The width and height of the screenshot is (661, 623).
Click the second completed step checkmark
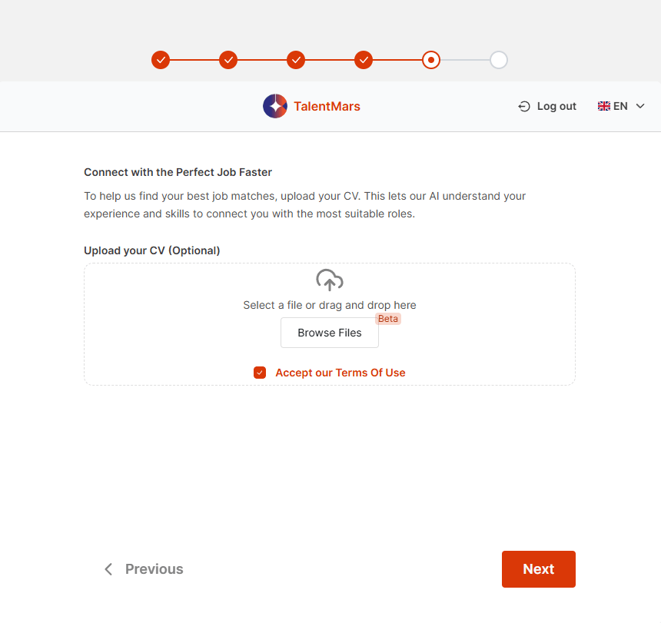click(228, 60)
